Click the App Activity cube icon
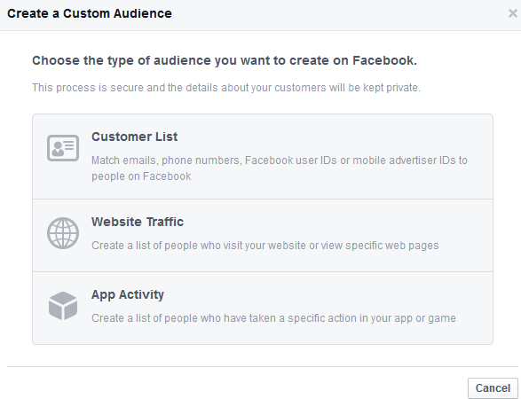The height and width of the screenshot is (399, 521). click(63, 306)
